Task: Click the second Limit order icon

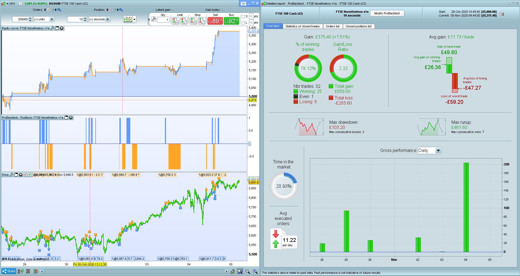Action: coord(184,21)
